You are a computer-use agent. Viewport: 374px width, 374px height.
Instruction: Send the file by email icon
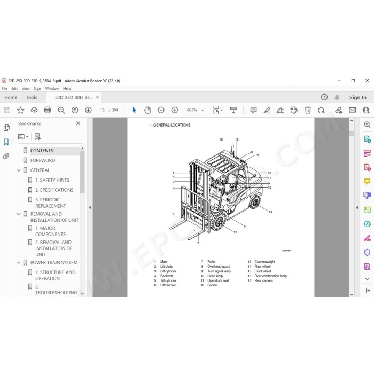[352, 110]
